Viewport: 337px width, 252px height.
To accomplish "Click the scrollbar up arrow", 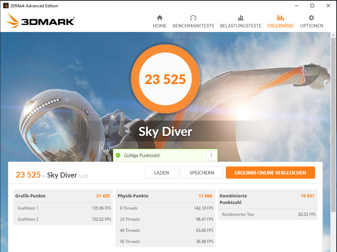I will [x=333, y=35].
